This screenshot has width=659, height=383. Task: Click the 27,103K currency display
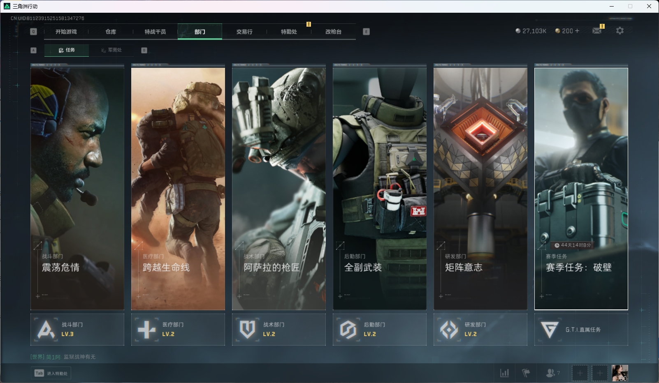click(531, 31)
